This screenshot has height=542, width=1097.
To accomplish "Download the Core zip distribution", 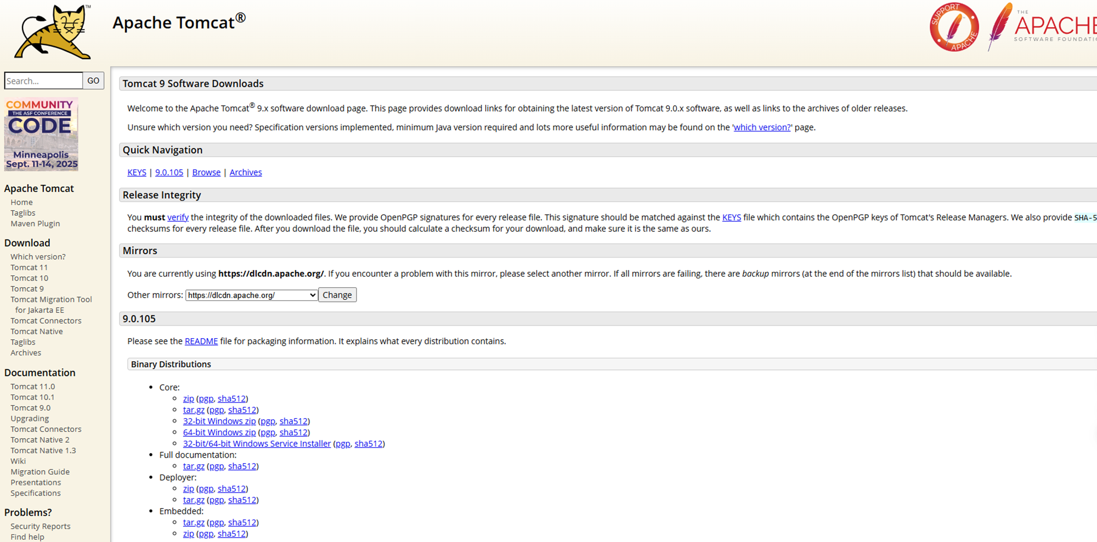I will (188, 398).
